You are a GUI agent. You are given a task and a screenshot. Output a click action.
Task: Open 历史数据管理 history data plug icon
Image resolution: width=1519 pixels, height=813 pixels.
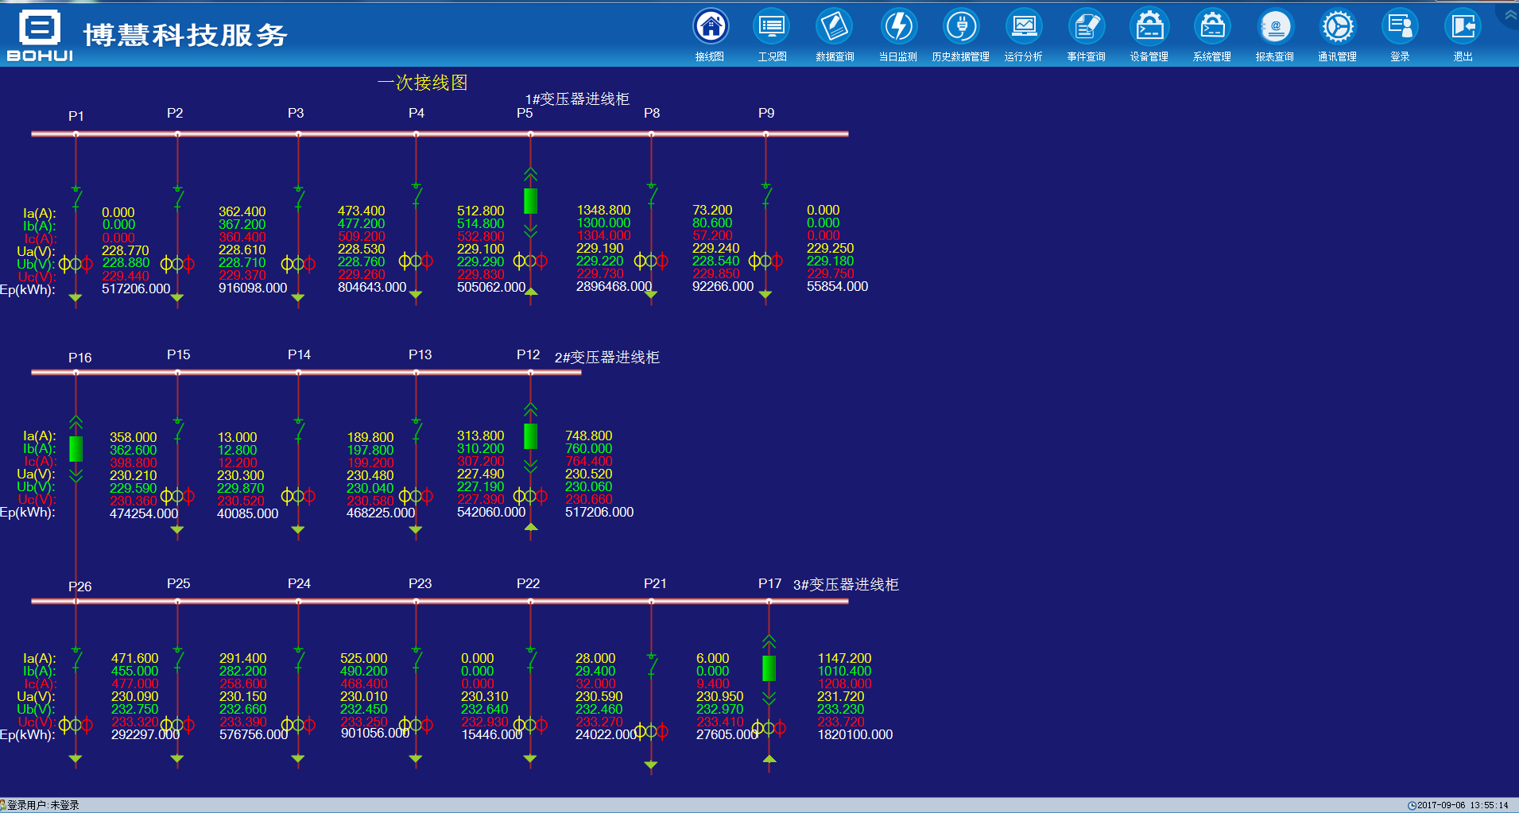960,27
